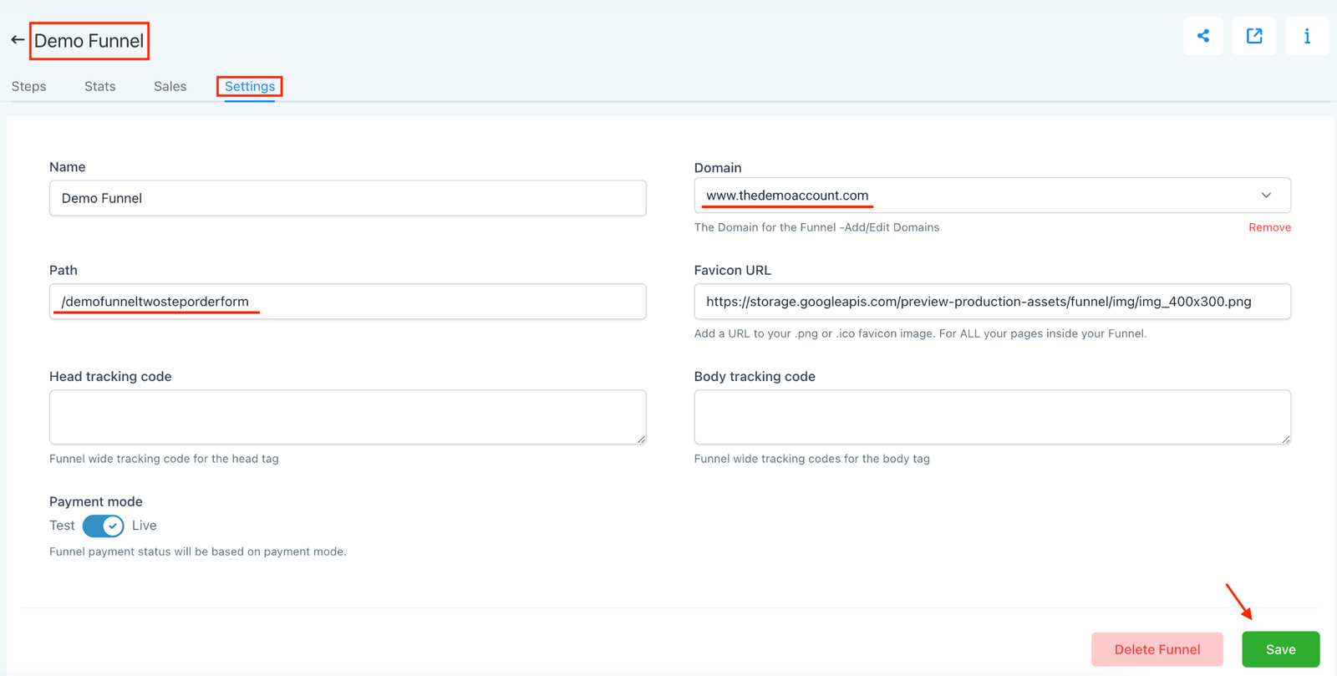Click into the Name input field
Image resolution: width=1337 pixels, height=676 pixels.
coord(348,198)
